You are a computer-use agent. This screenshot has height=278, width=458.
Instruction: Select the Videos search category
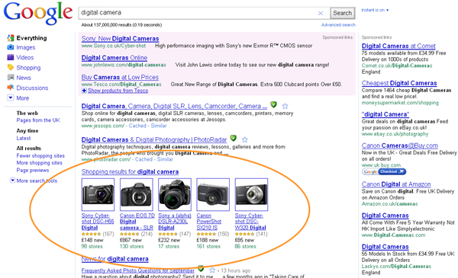pos(25,57)
